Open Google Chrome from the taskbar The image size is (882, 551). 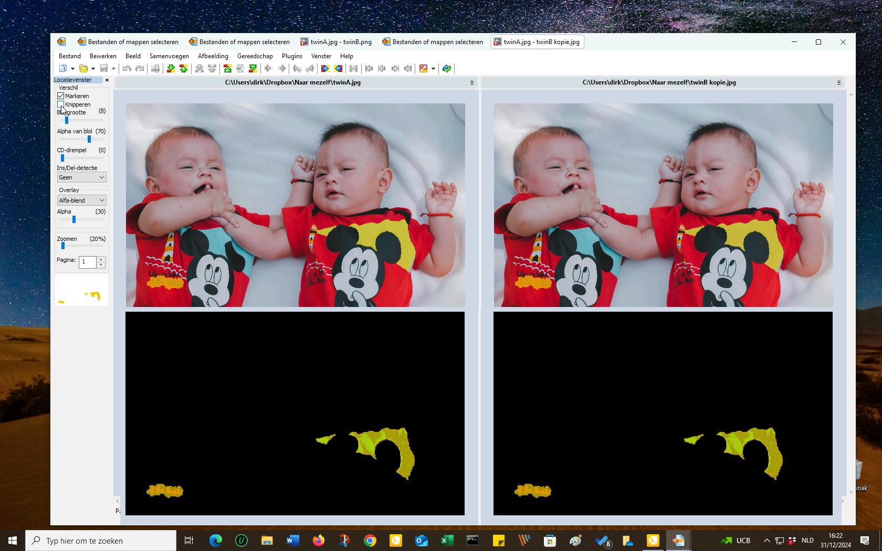(x=370, y=541)
